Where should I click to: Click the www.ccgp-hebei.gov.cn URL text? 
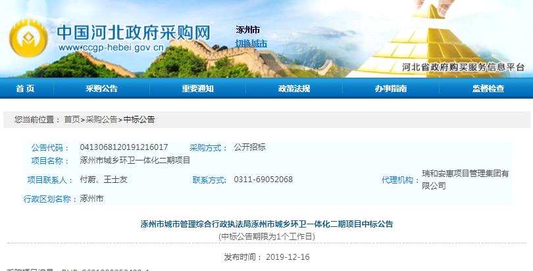(x=111, y=47)
